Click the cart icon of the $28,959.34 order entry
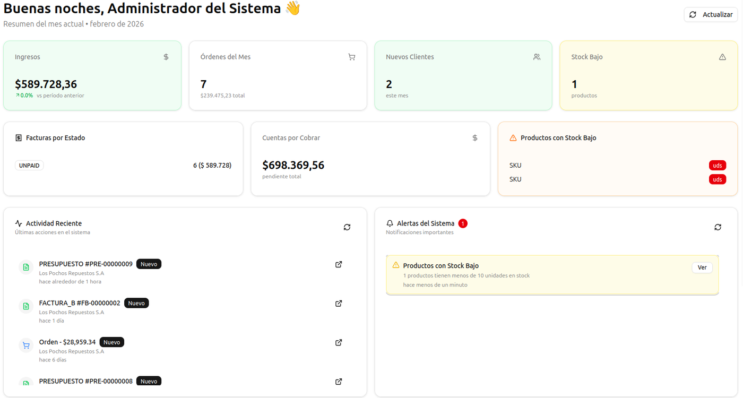 (25, 345)
